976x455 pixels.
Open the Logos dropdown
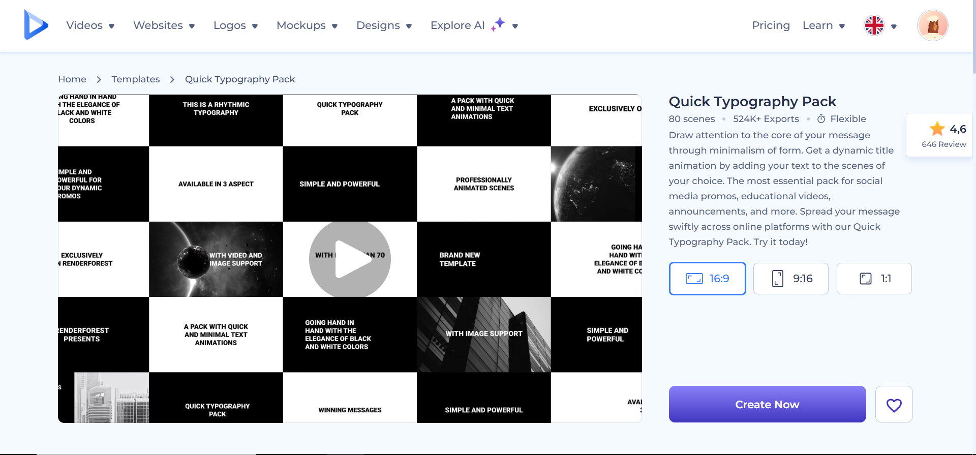(x=235, y=25)
